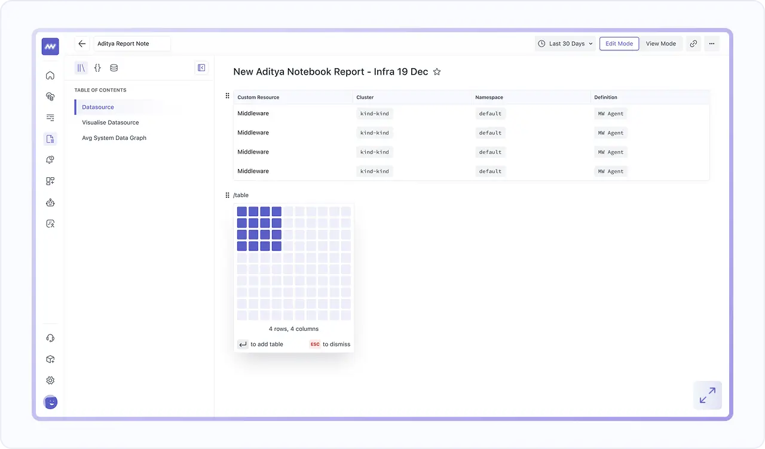Click the box-with-plus install icon in the sidebar
The height and width of the screenshot is (449, 765).
point(50,359)
